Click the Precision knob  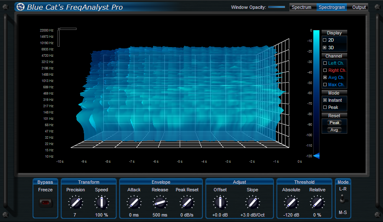click(x=76, y=203)
